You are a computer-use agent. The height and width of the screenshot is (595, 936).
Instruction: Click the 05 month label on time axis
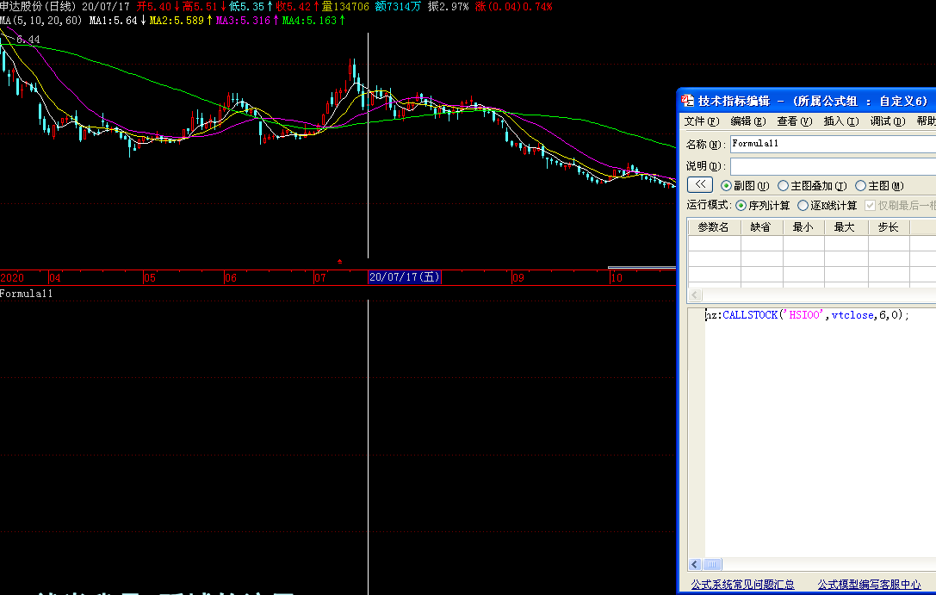point(150,277)
